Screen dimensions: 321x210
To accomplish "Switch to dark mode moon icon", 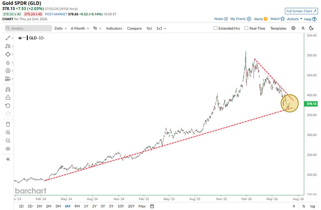I will (x=311, y=28).
